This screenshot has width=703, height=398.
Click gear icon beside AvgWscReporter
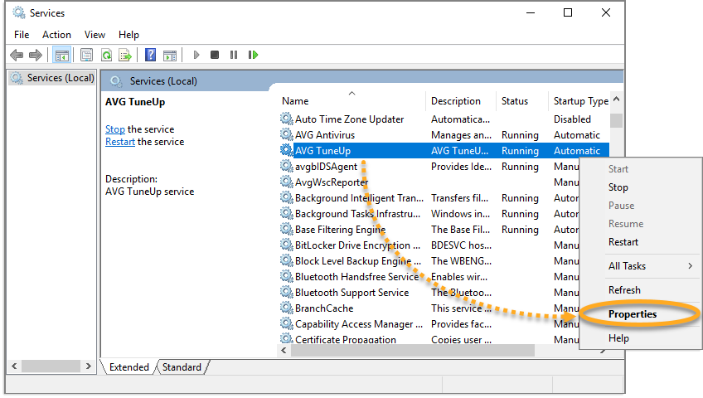click(x=287, y=182)
